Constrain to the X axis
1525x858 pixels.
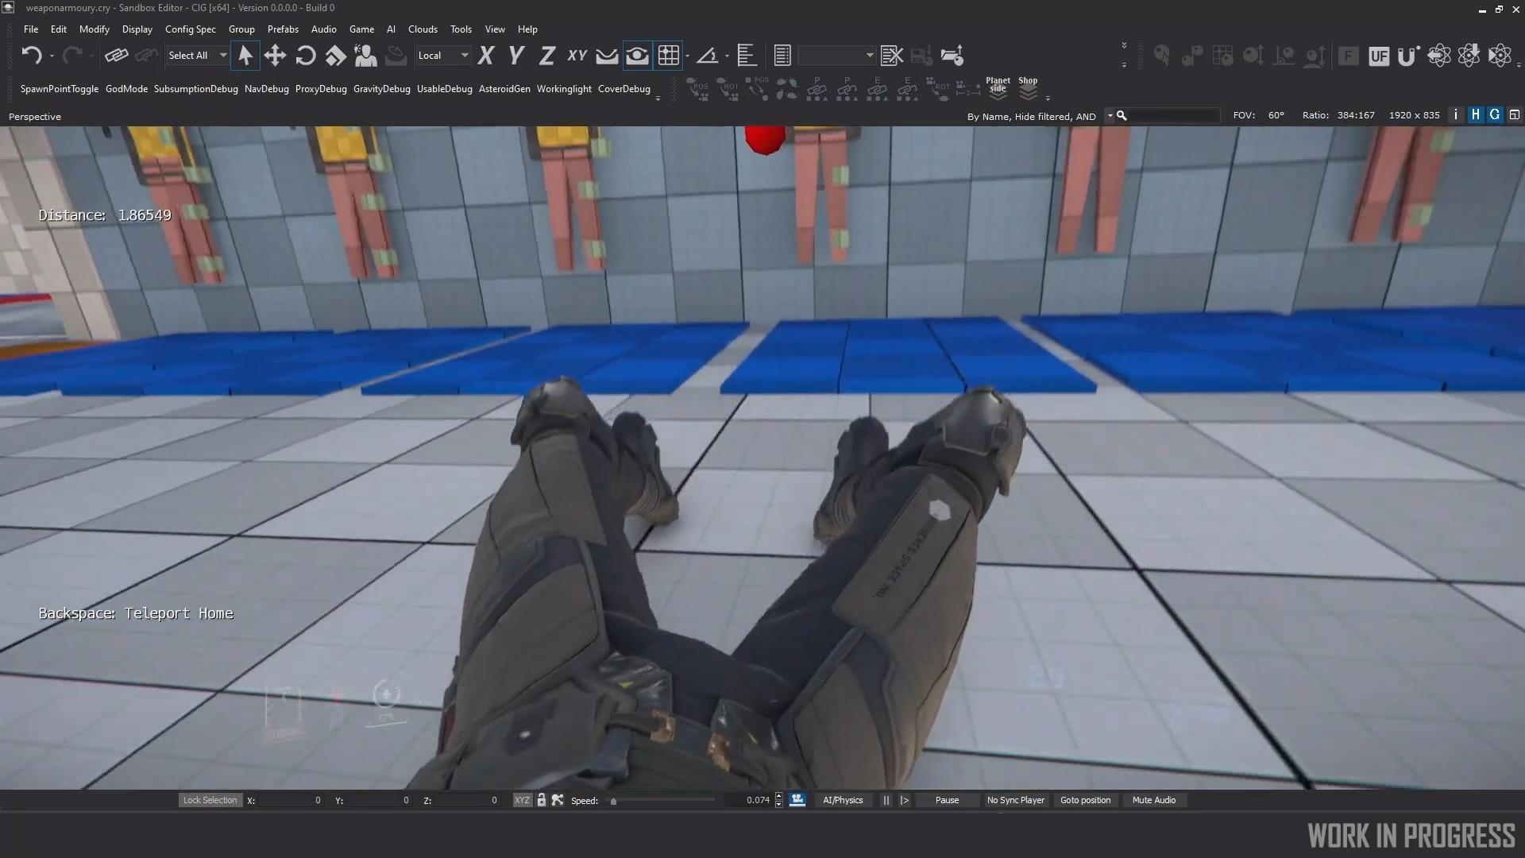pyautogui.click(x=486, y=56)
